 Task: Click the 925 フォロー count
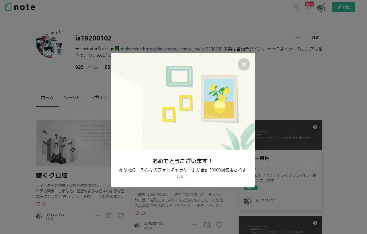tap(88, 67)
